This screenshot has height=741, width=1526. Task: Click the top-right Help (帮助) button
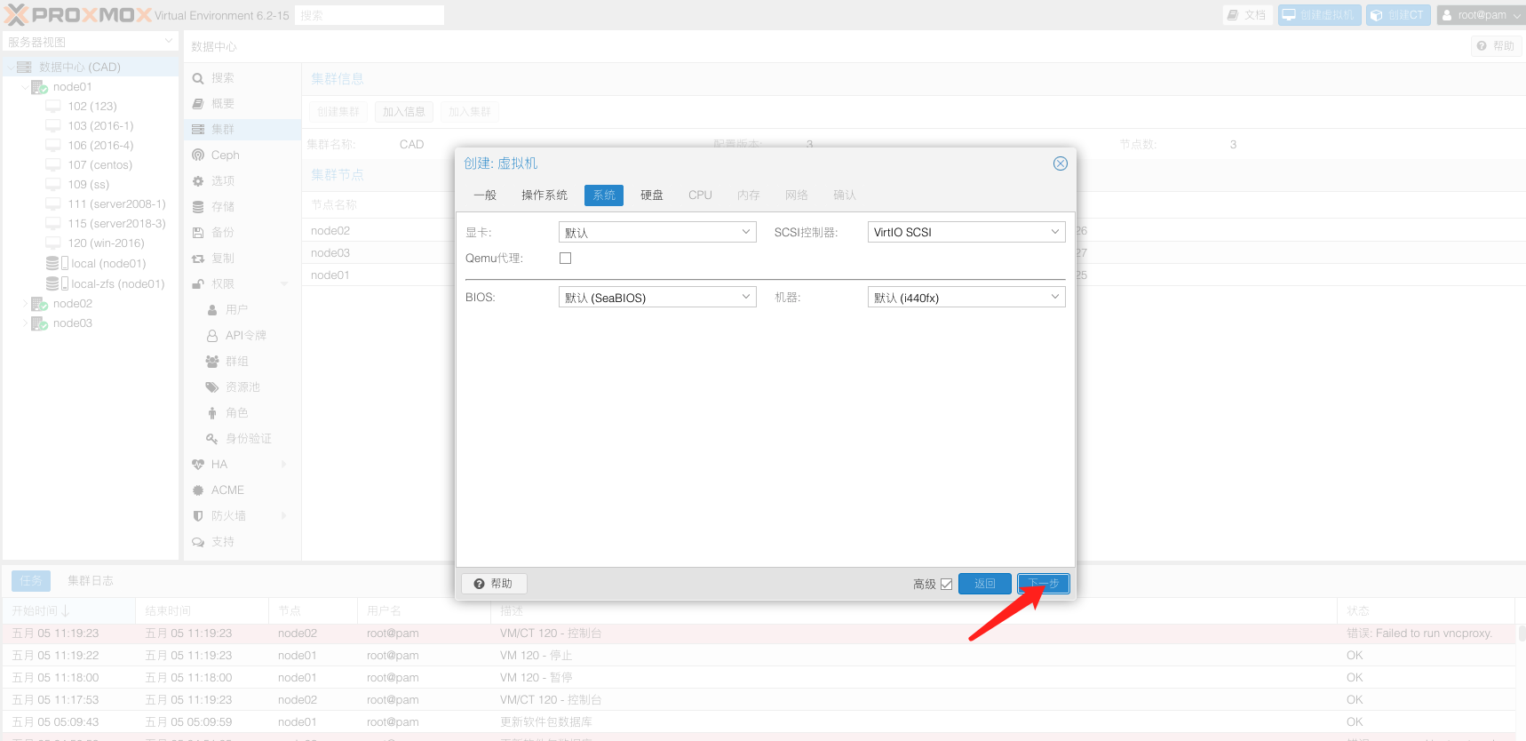coord(1497,46)
